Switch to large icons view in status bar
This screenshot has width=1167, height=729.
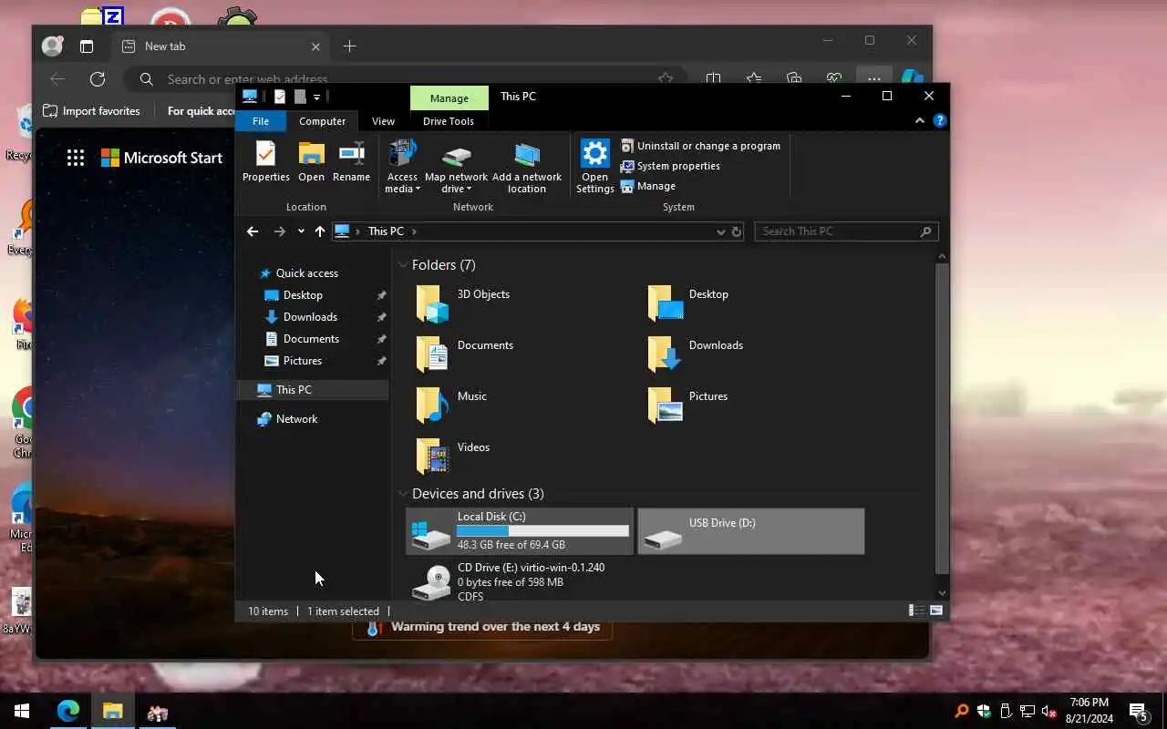(935, 611)
